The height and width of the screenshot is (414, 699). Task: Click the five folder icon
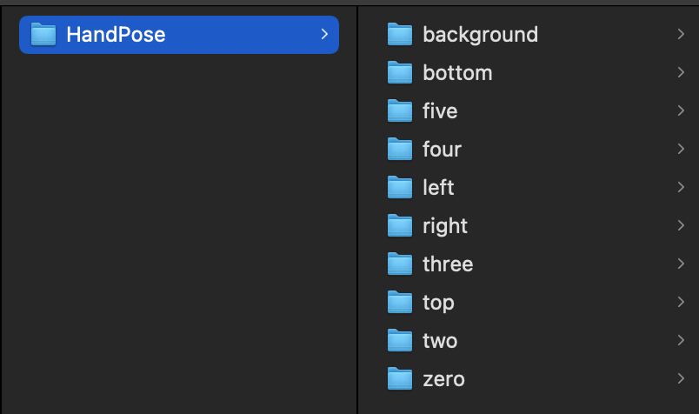pos(399,111)
